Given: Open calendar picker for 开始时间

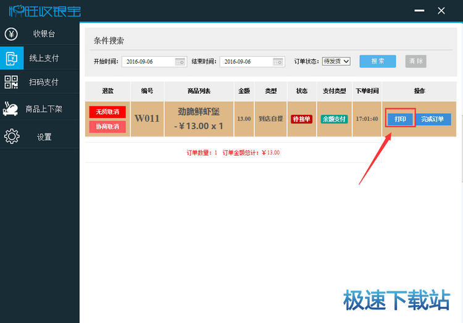Looking at the screenshot, I should 180,62.
